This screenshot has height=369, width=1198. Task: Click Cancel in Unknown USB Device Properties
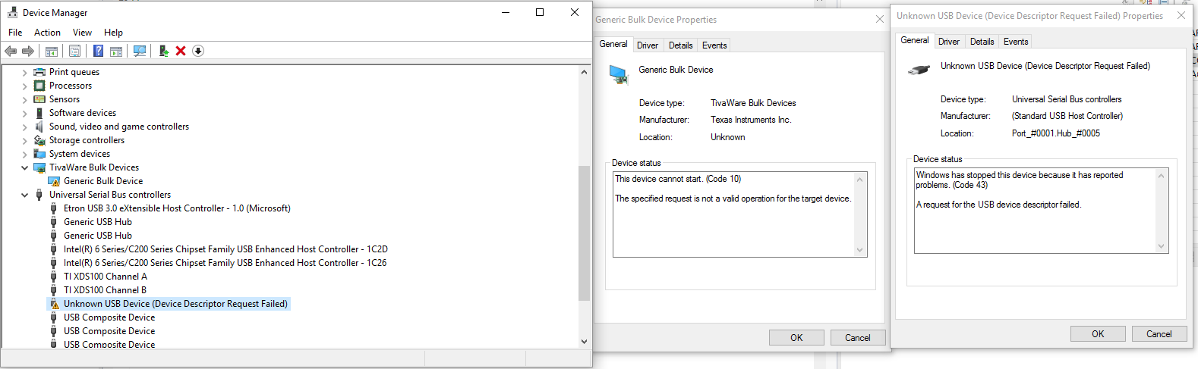pyautogui.click(x=1159, y=334)
